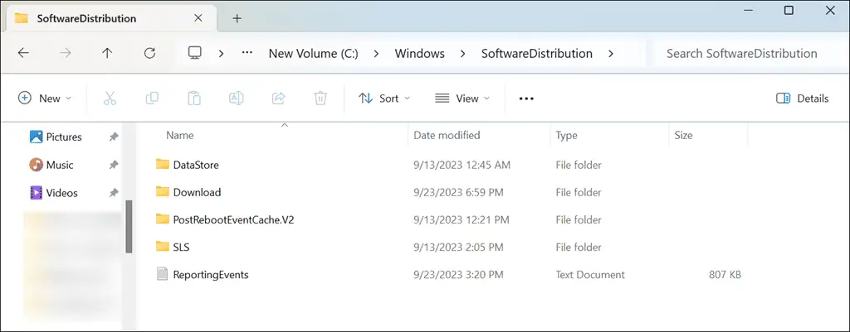This screenshot has width=850, height=332.
Task: Click the Delete trash icon
Action: click(320, 99)
